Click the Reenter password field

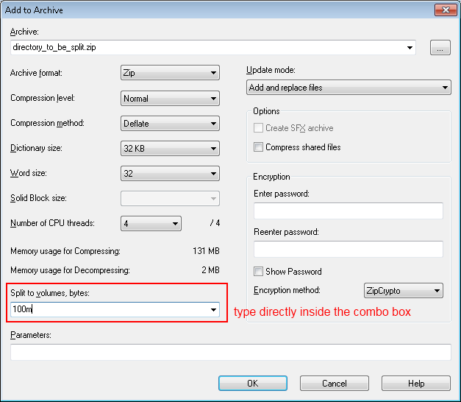click(348, 249)
